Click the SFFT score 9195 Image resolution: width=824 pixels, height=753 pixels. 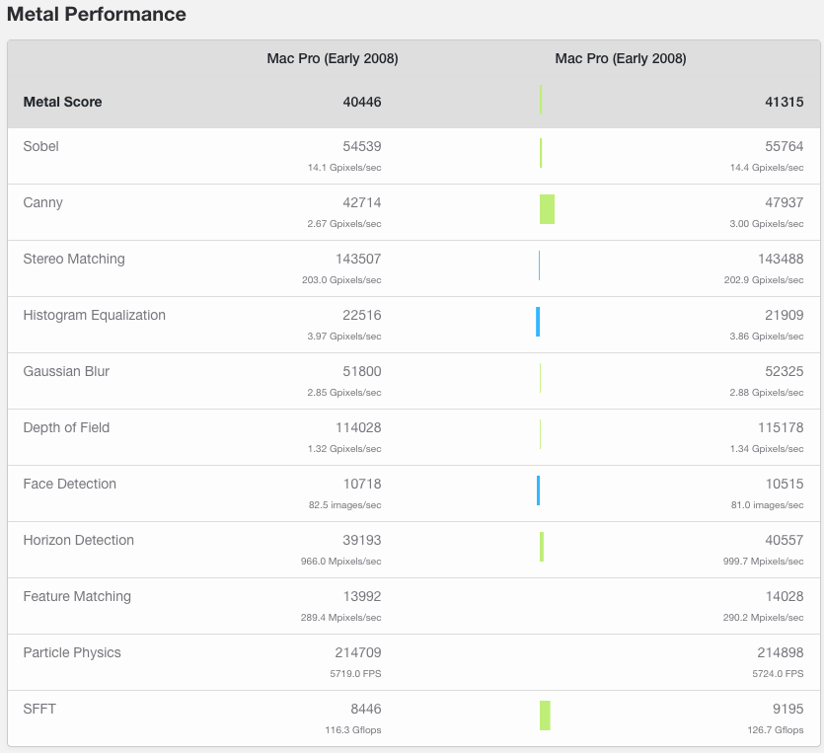click(787, 709)
